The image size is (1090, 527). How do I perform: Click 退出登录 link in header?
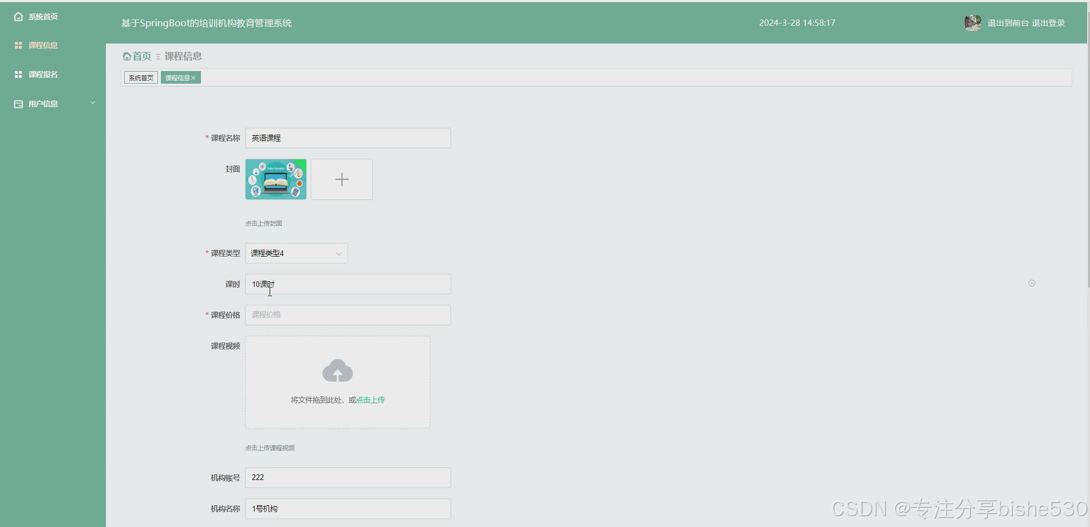click(1048, 23)
